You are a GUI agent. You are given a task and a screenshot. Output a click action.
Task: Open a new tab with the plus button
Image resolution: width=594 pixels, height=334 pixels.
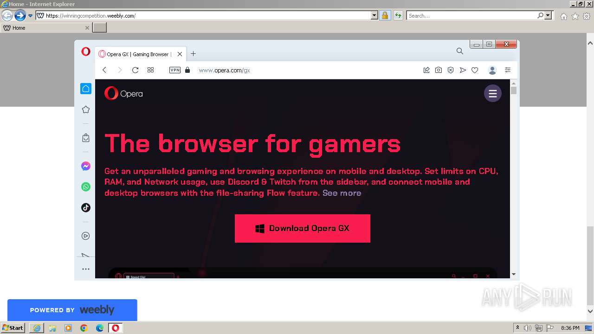(193, 54)
